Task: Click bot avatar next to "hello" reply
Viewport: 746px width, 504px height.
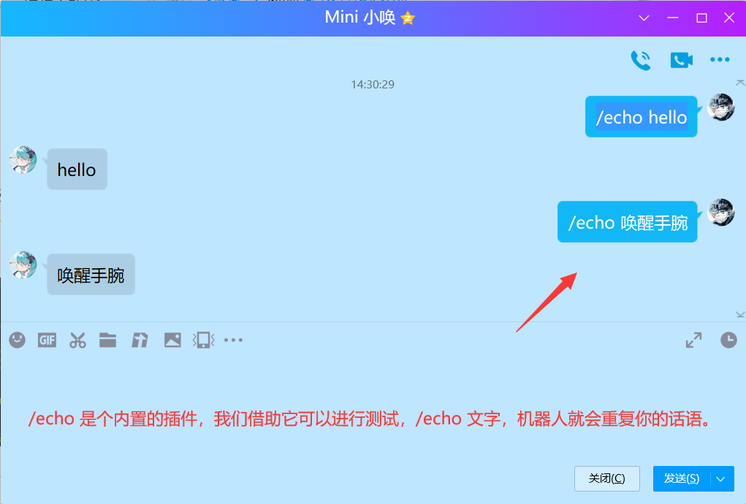Action: [23, 160]
